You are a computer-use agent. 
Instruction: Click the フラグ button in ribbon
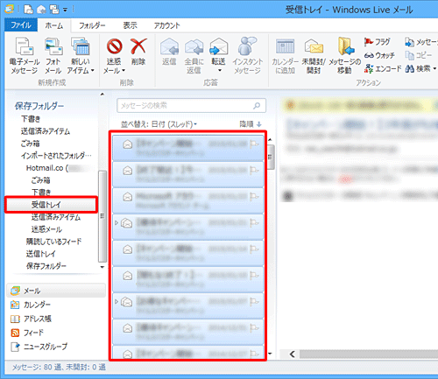[x=378, y=42]
